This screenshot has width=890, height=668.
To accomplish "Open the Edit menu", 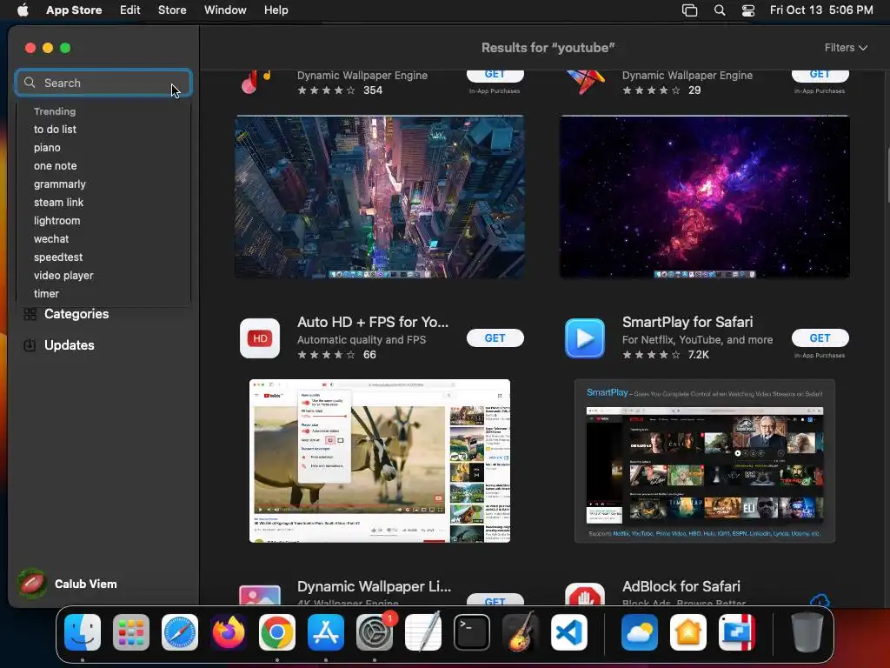I will coord(130,10).
